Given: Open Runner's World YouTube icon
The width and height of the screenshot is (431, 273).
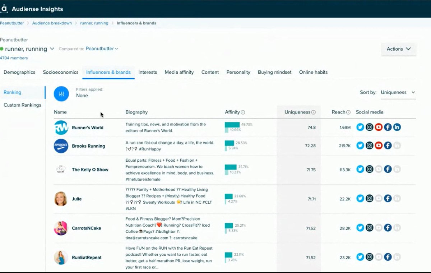Looking at the screenshot, I should (379, 127).
